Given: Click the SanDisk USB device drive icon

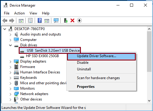Looking at the screenshot, I should coord(22,51).
